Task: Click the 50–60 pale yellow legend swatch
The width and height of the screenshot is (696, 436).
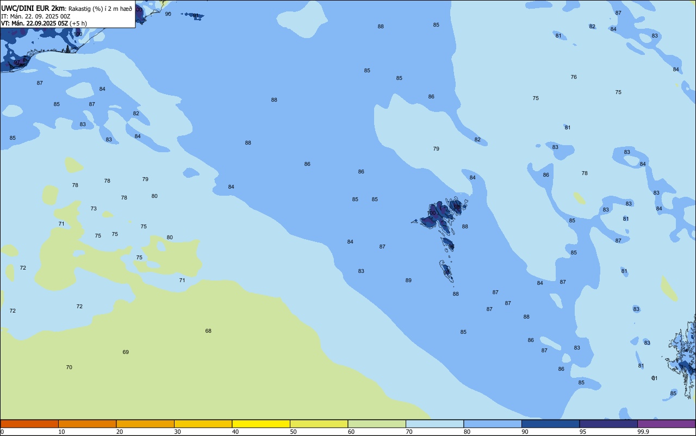Action: (319, 423)
